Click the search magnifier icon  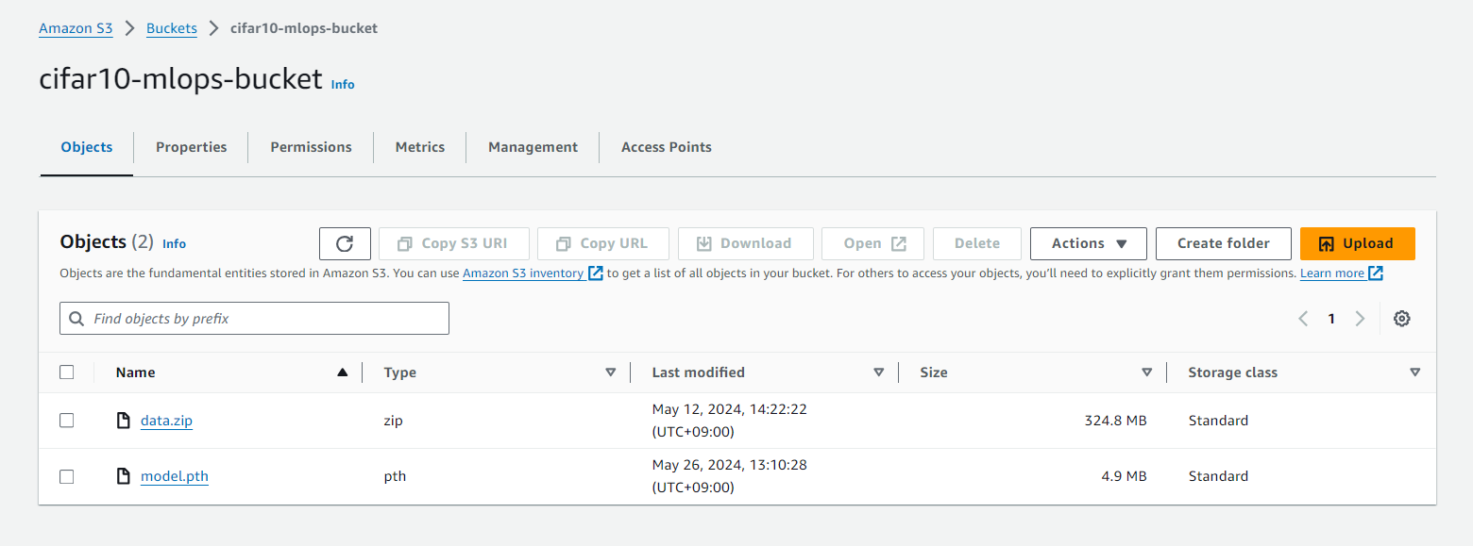[76, 319]
